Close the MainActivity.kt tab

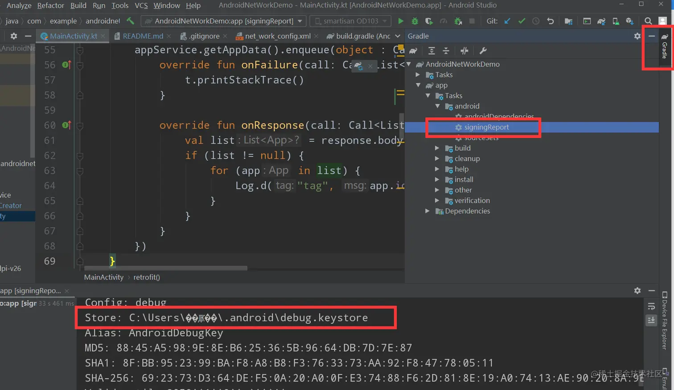point(103,36)
